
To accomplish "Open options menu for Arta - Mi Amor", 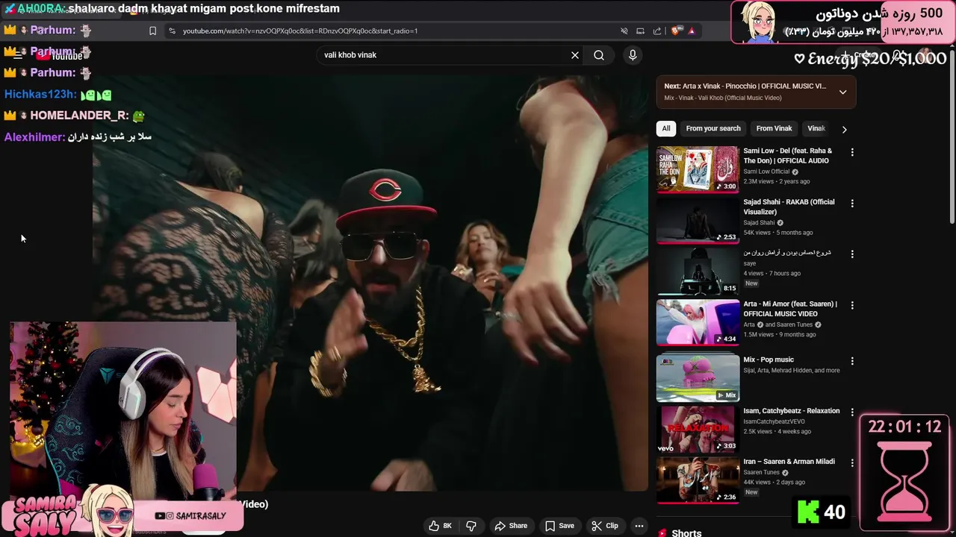I will [852, 305].
